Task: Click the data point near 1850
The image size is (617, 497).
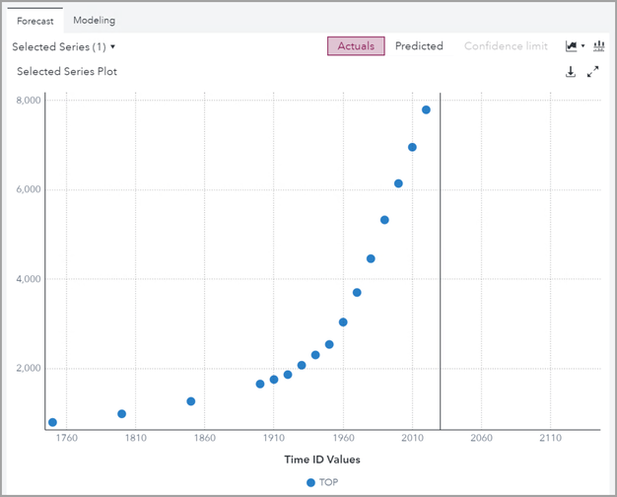Action: [x=191, y=401]
